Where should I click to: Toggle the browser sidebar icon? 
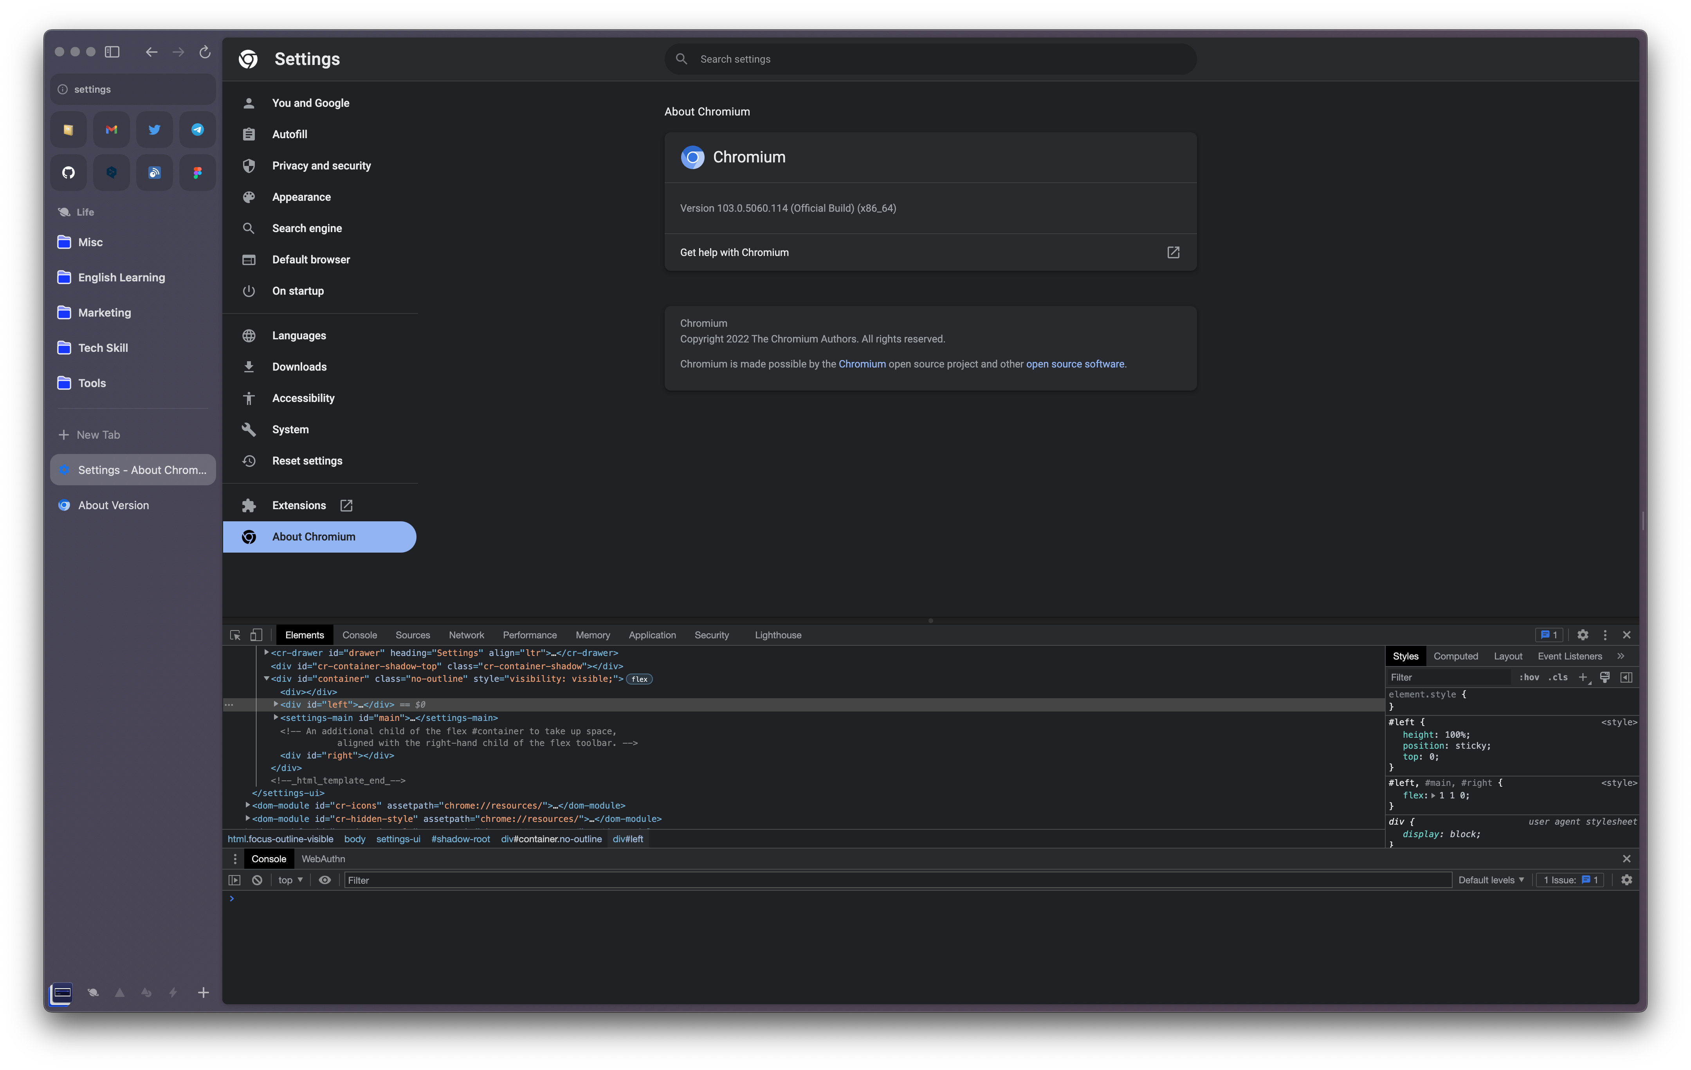[112, 52]
